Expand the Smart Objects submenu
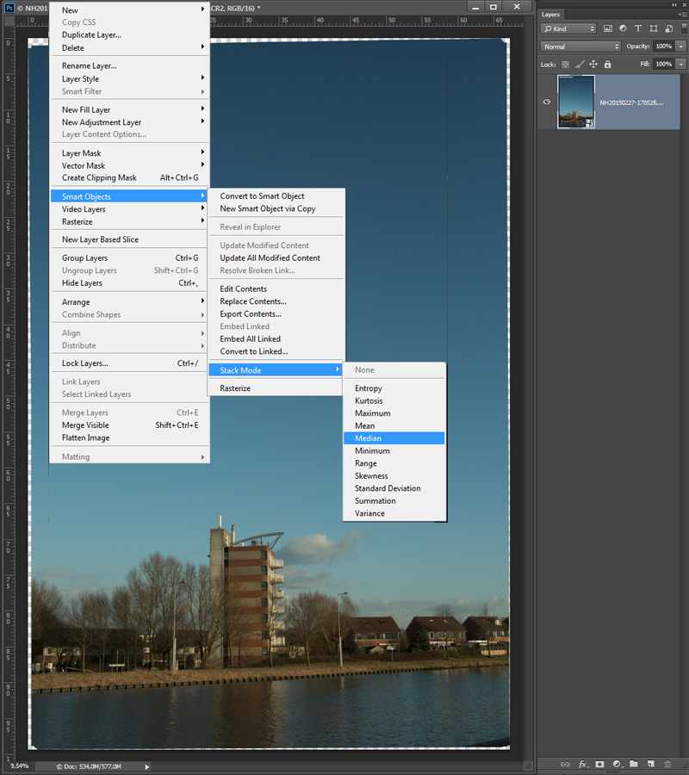Image resolution: width=689 pixels, height=775 pixels. point(128,196)
